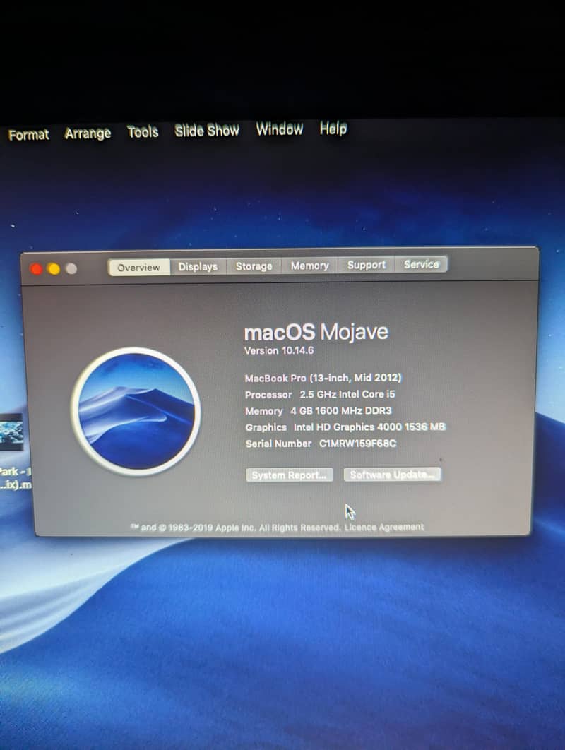Open the Tools menu

coord(143,131)
